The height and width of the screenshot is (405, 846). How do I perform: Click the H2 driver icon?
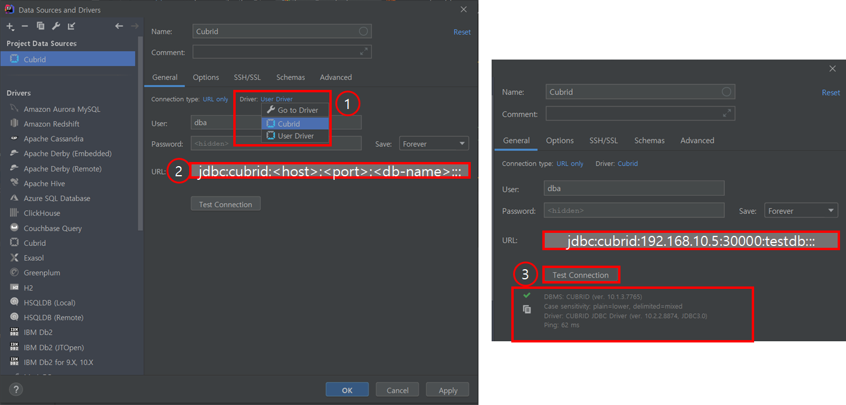(x=14, y=288)
